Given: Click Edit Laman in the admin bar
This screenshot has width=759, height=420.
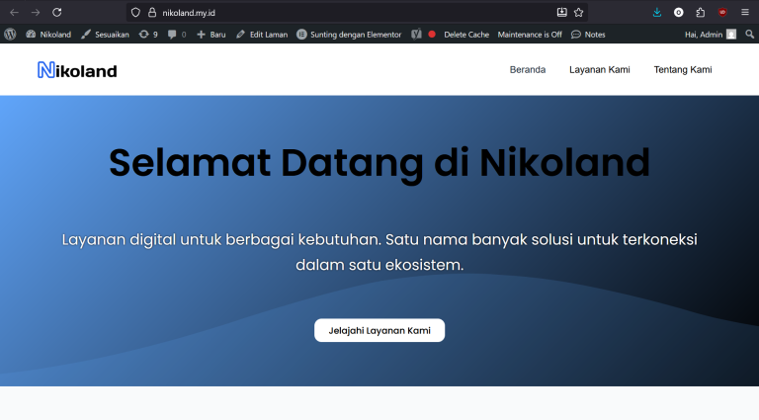Looking at the screenshot, I should click(262, 35).
